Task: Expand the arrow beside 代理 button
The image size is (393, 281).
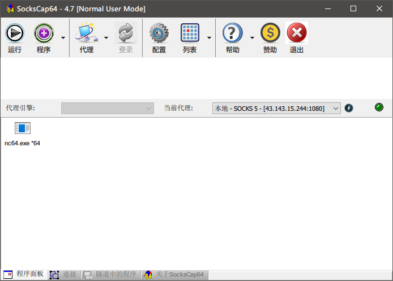Action: pos(106,38)
